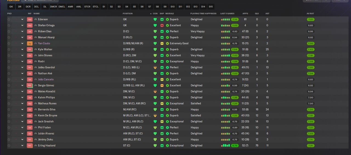Click Julián Álvarez's Perfect morale icon
The image size is (351, 155).
pos(167,133)
